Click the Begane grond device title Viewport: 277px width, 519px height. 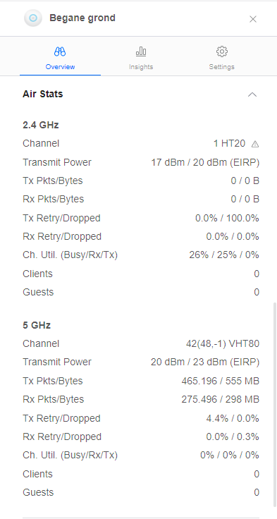(82, 18)
